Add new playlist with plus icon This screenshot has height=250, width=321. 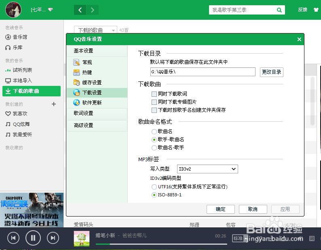pos(54,104)
